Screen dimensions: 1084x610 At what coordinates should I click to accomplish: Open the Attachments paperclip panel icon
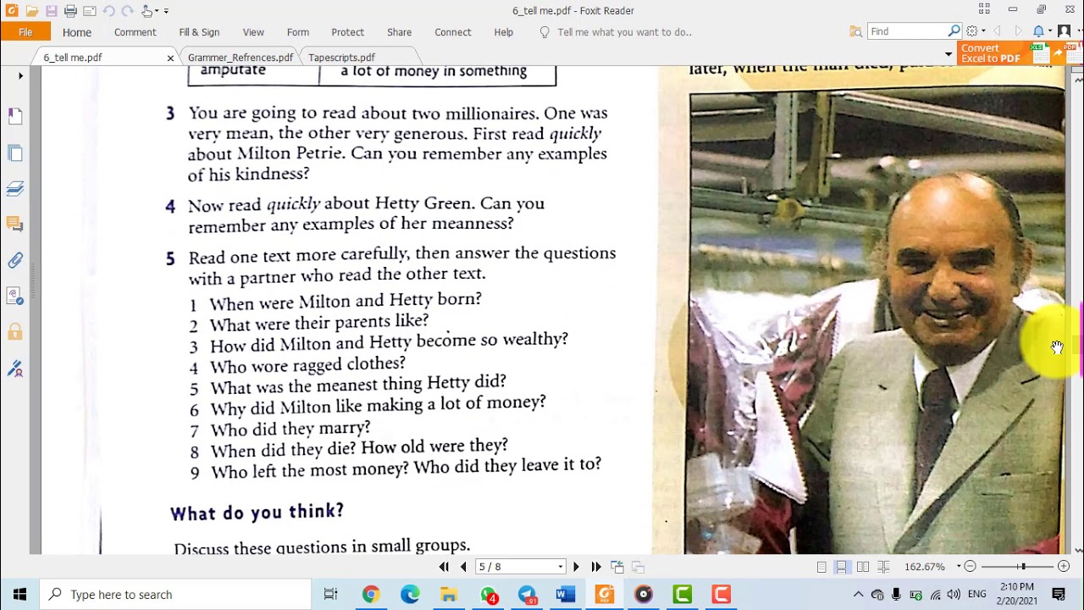pyautogui.click(x=15, y=260)
